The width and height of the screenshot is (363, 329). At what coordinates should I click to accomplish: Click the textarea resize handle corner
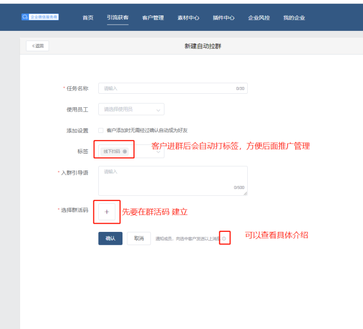245,193
